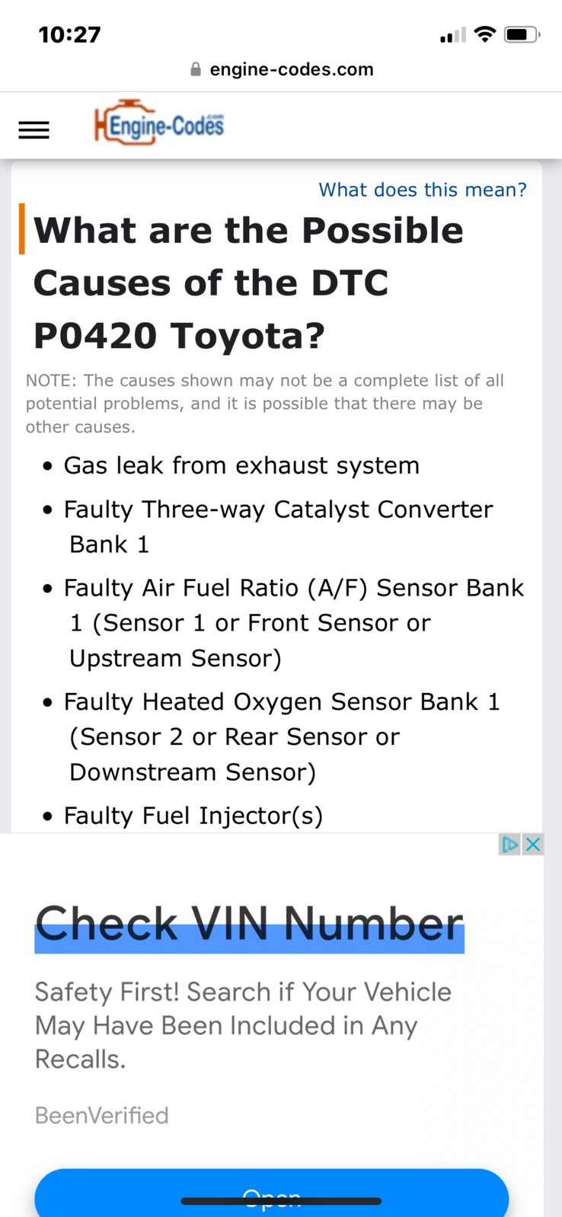
Task: Tap the battery status icon
Action: pyautogui.click(x=522, y=34)
